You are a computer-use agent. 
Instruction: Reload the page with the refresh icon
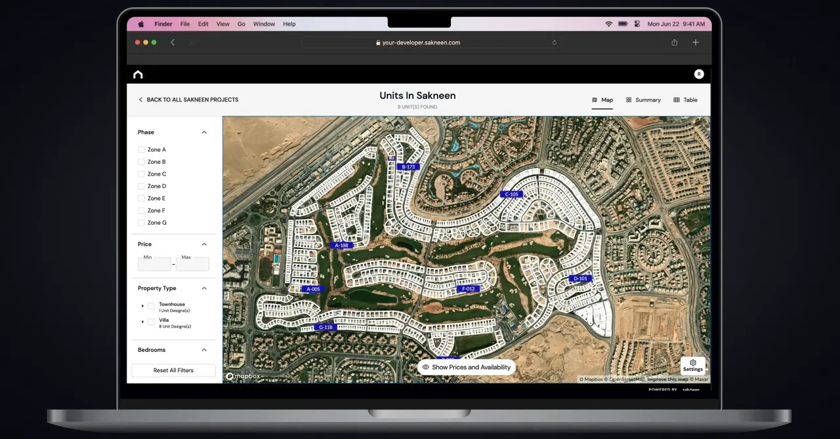[555, 43]
